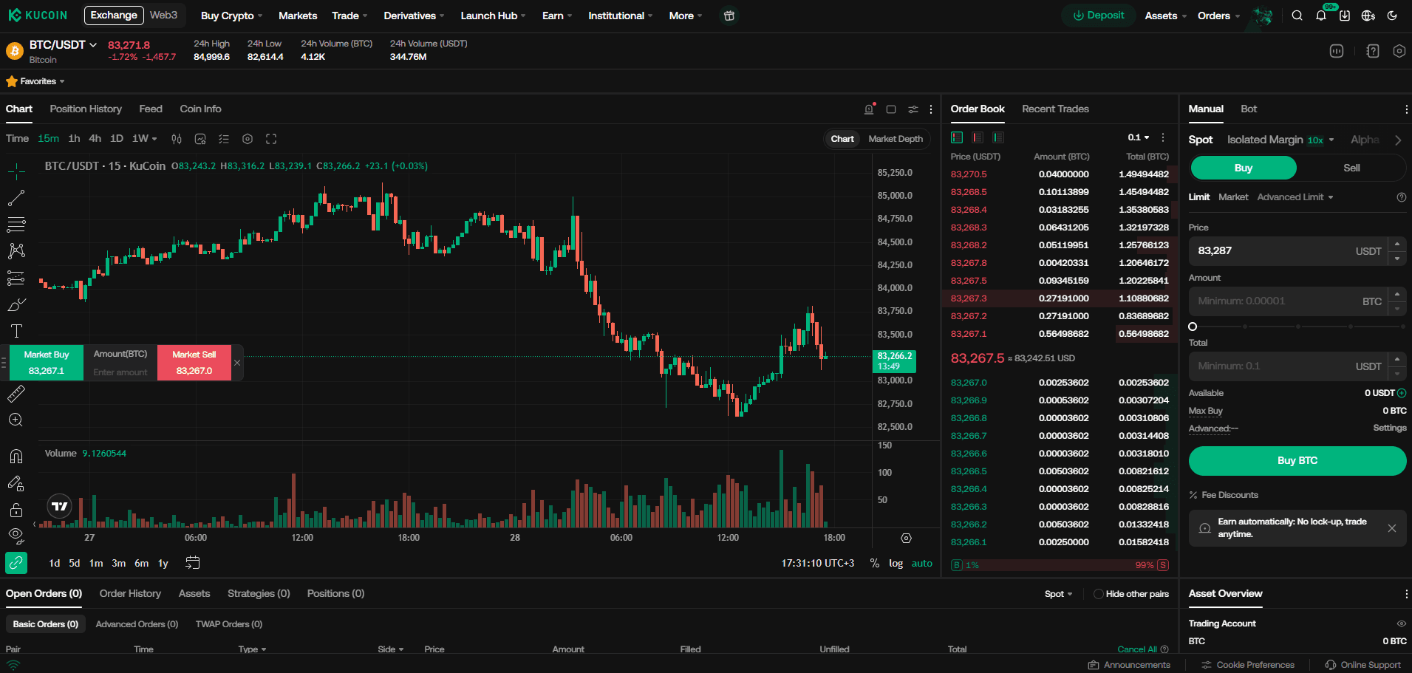Open the Fibonacci retracement tool
Viewport: 1412px width, 673px height.
coord(16,225)
